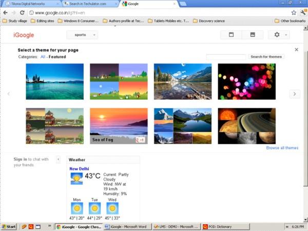Click the vertical scrollbar down arrow

305,220
